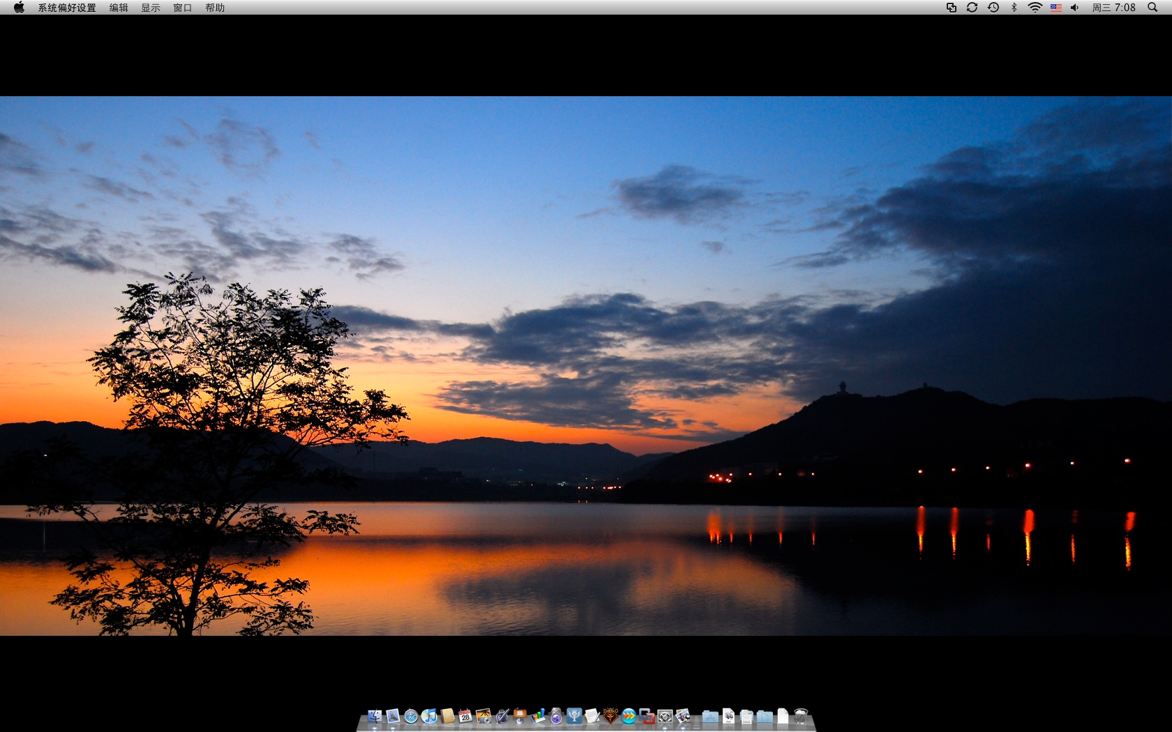Image resolution: width=1172 pixels, height=732 pixels.
Task: Launch iPhoto from the dock
Action: coord(483,716)
